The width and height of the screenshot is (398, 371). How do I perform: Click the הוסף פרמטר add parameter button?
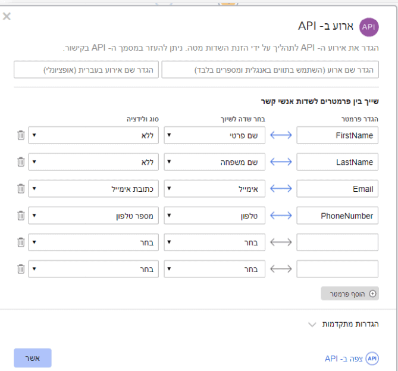(x=350, y=294)
